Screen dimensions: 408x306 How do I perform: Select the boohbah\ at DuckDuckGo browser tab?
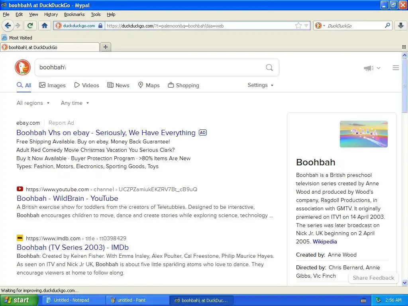(50, 47)
